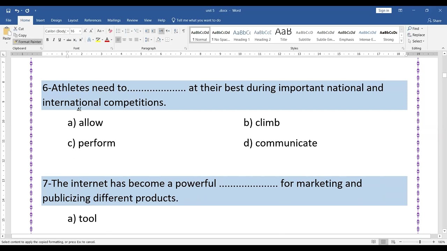Screen dimensions: 447x251
Task: Copy the selection to clipboard
Action: click(x=20, y=35)
